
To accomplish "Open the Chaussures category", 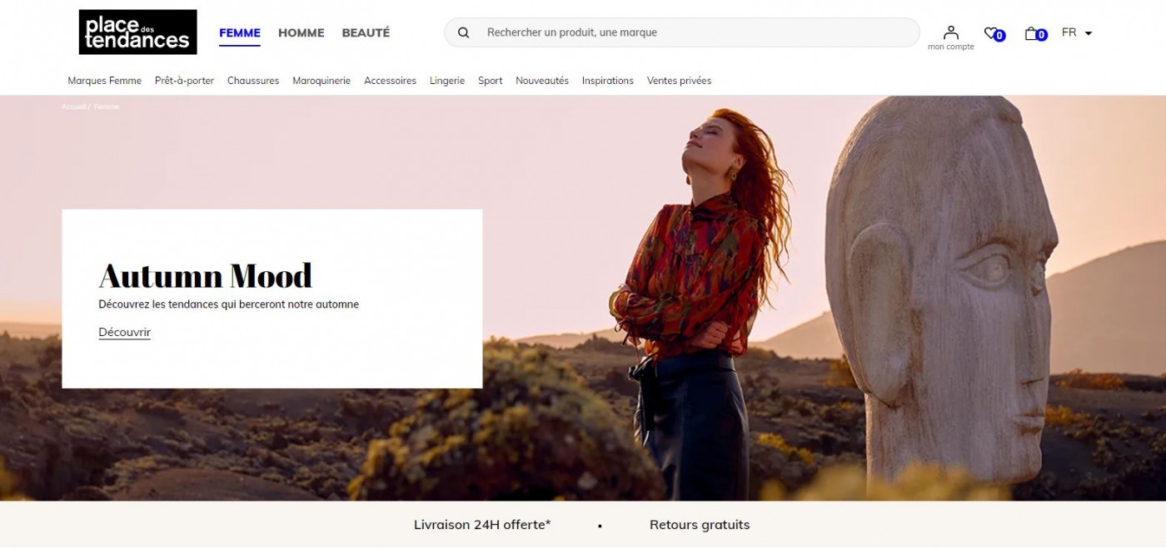I will pyautogui.click(x=253, y=81).
